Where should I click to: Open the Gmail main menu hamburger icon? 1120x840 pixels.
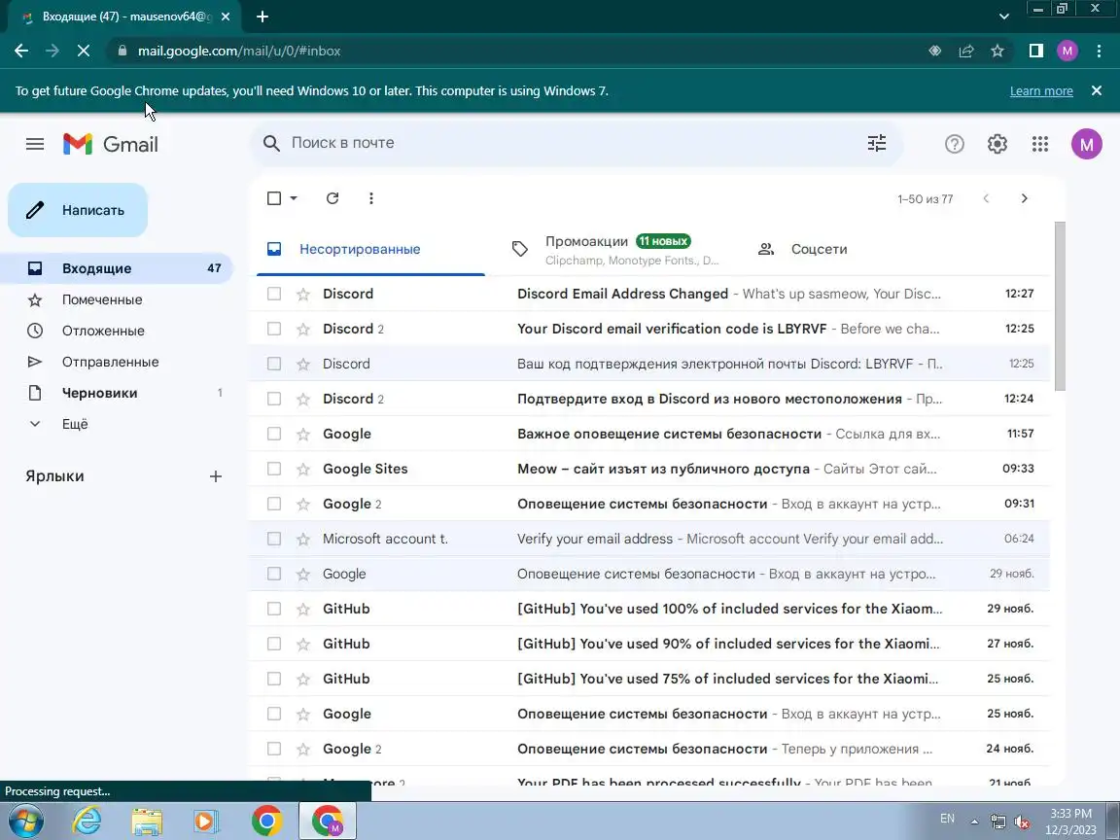35,144
